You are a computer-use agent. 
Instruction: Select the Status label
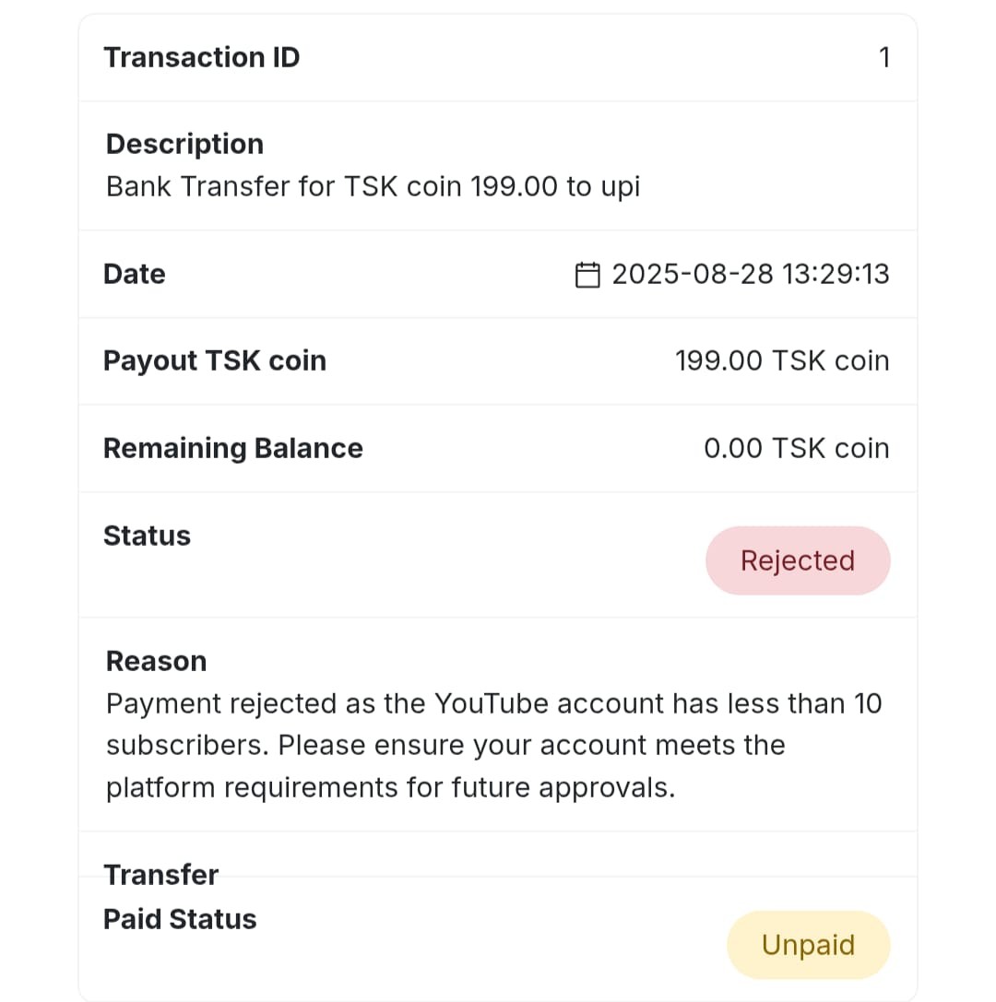point(147,536)
